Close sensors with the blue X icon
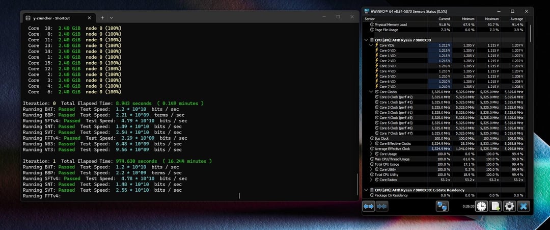550x230 pixels. pyautogui.click(x=524, y=206)
